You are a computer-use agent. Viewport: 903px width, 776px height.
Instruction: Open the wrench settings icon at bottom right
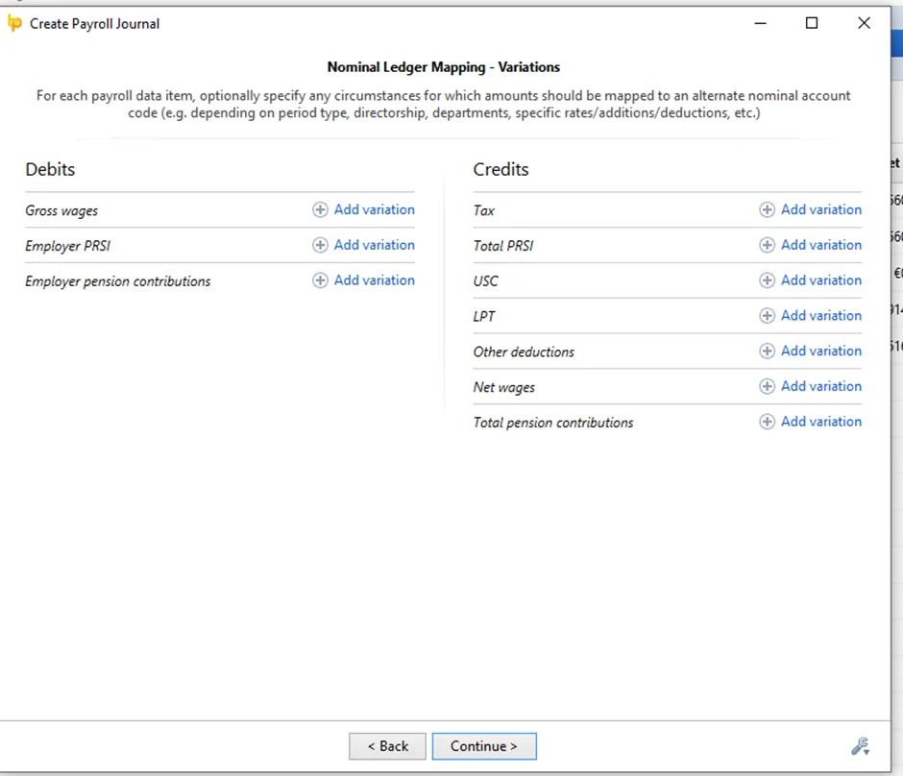click(x=861, y=746)
